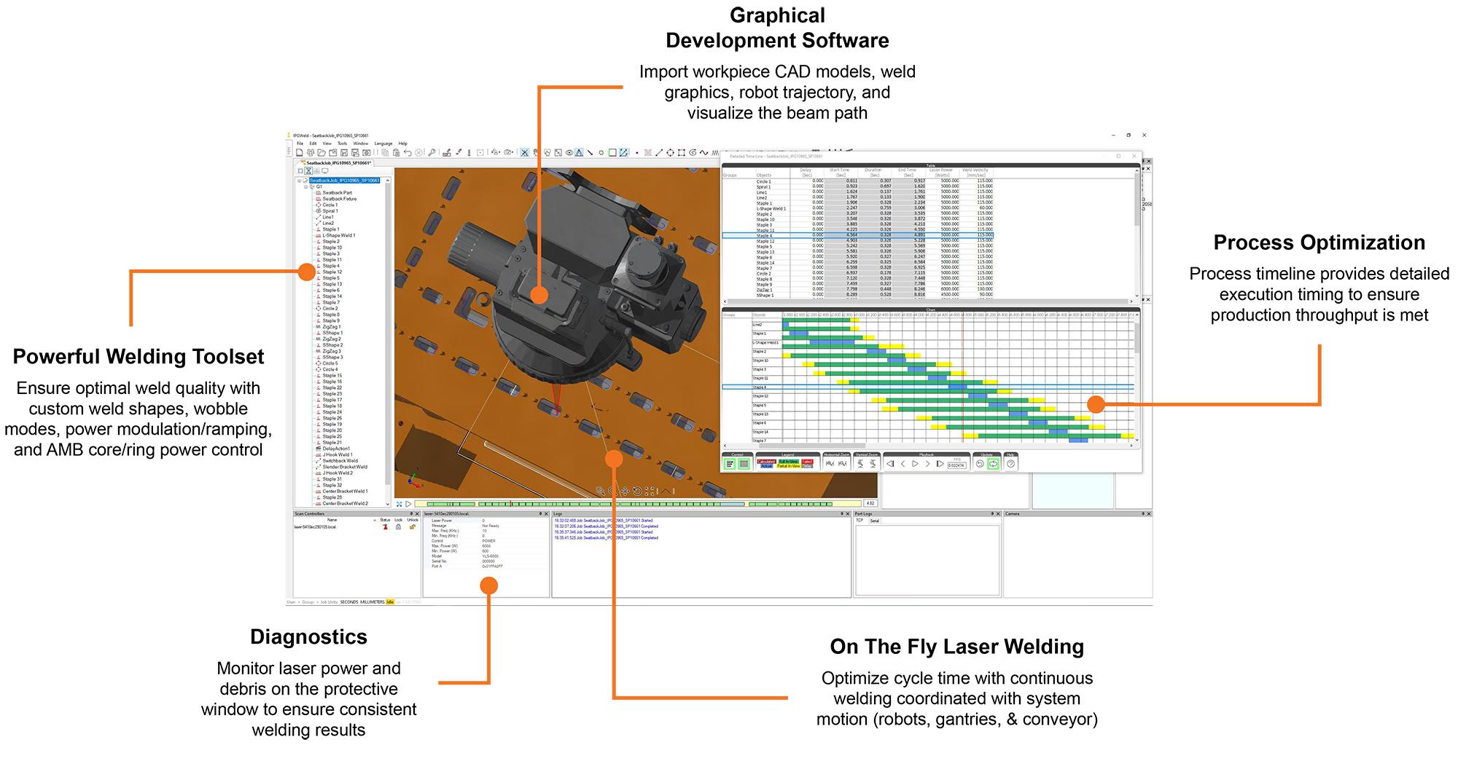Toggle the table grid view control
Viewport: 1458px width, 769px height.
coord(744,464)
